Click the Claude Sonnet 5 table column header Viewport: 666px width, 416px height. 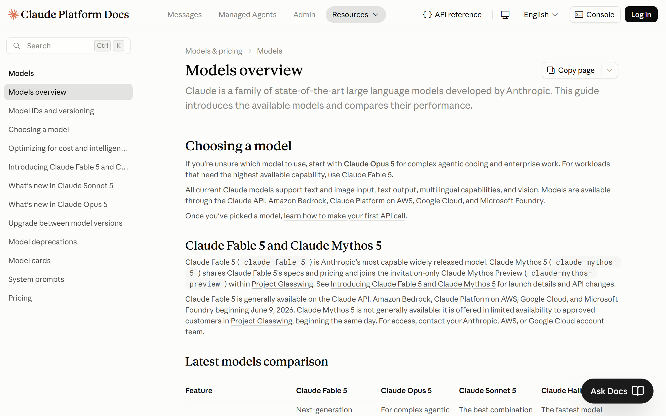[x=487, y=391]
